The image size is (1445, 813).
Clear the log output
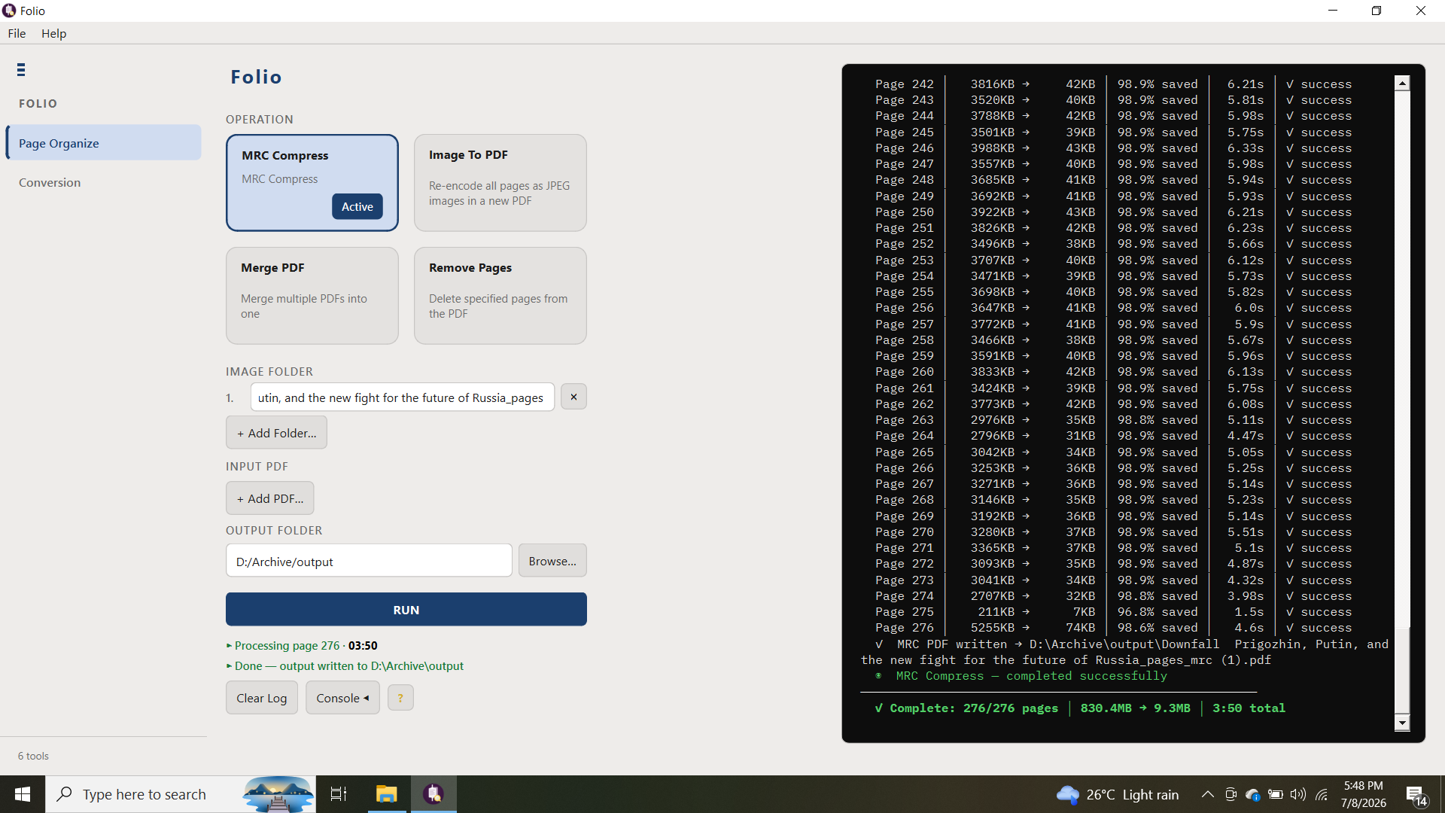(261, 698)
